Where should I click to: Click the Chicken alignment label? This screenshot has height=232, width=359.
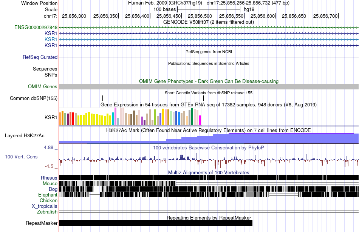click(x=48, y=200)
